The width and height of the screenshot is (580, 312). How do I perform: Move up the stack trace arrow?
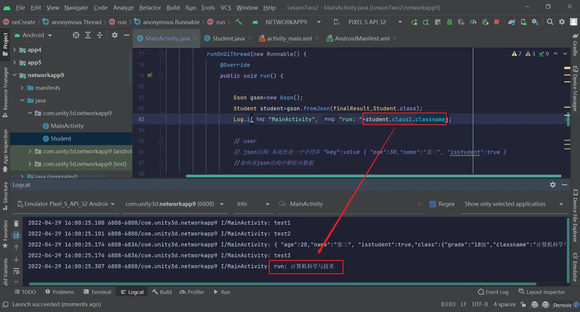click(16, 247)
